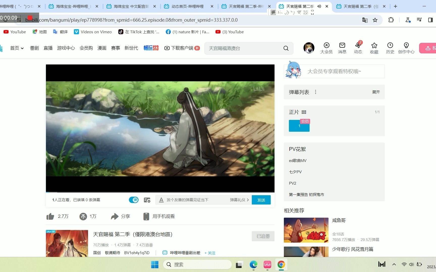Open the 咸鱼哥 recommendation thumbnail

306,230
